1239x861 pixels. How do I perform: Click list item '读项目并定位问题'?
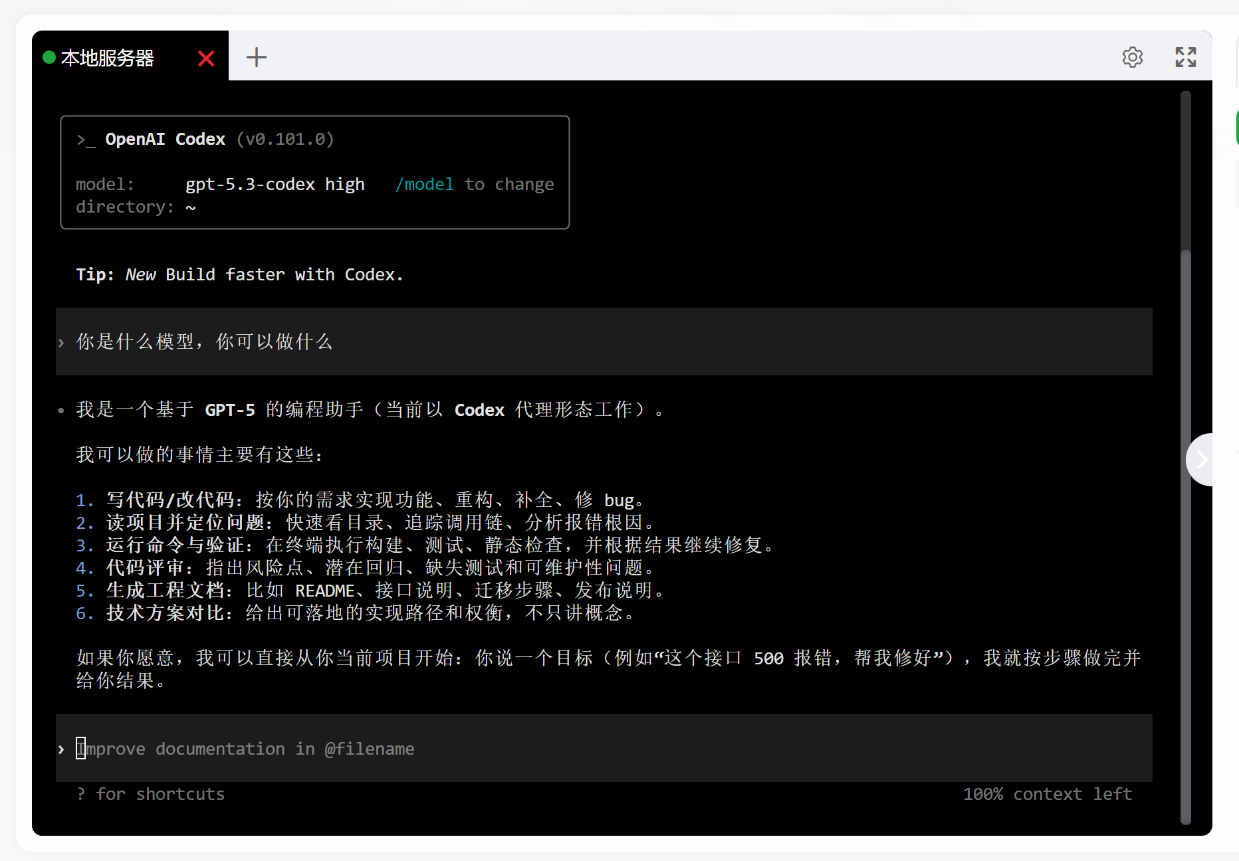click(366, 522)
